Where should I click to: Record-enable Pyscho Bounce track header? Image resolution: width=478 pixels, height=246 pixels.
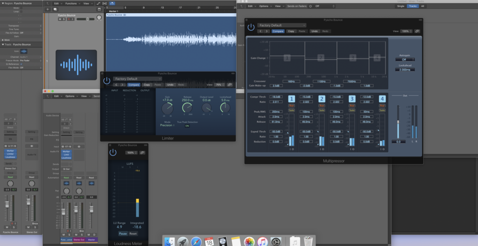pyautogui.click(x=69, y=19)
